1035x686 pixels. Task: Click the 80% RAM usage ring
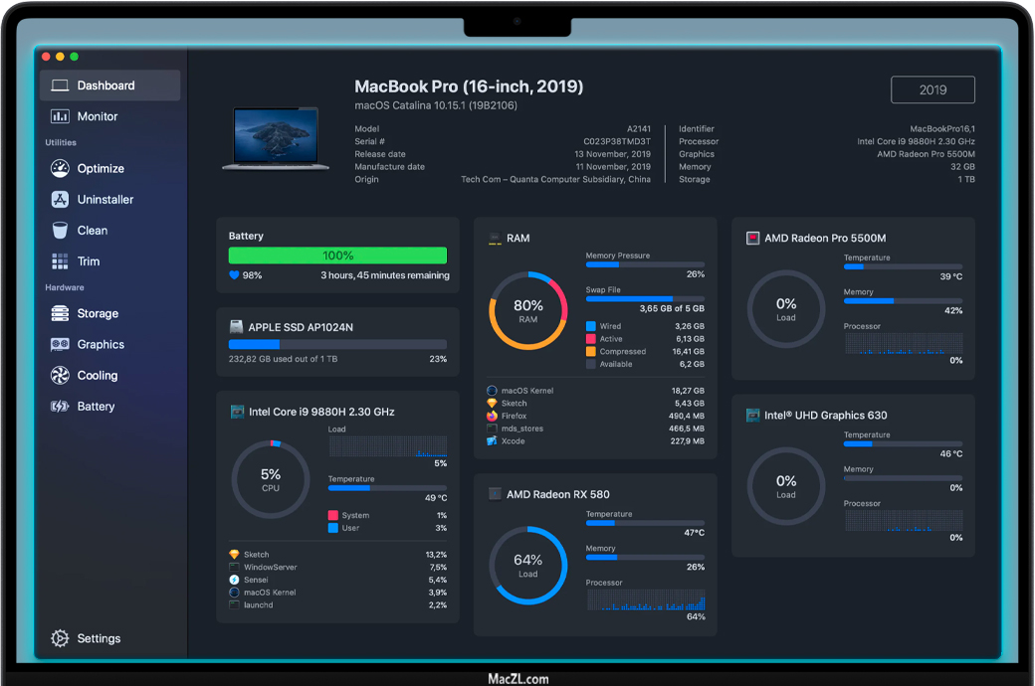click(528, 311)
